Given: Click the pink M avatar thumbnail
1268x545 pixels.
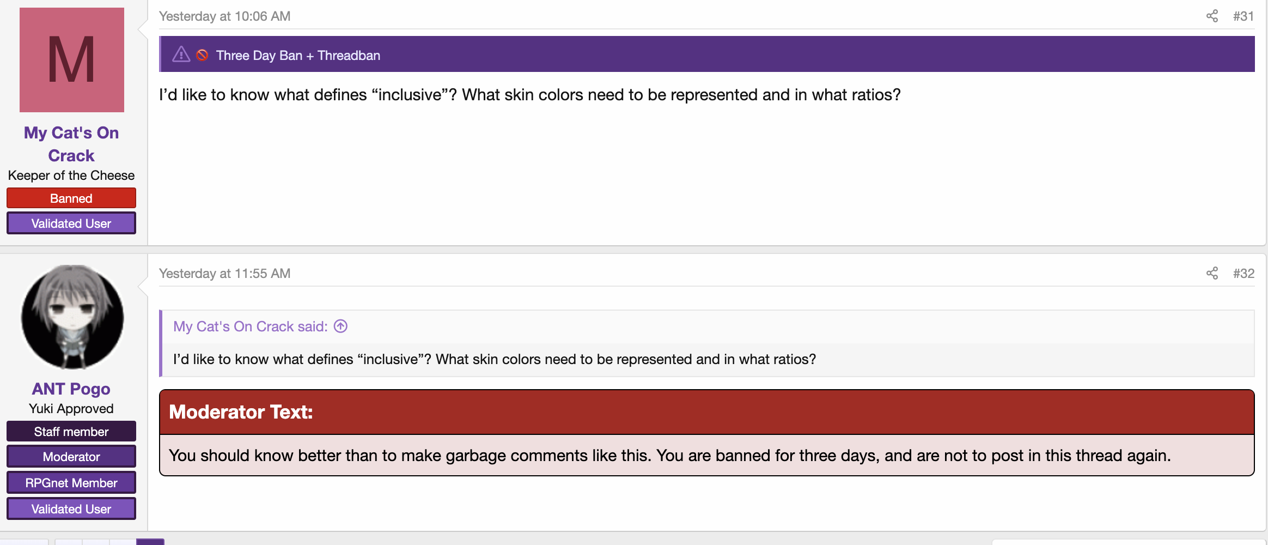Looking at the screenshot, I should tap(72, 60).
